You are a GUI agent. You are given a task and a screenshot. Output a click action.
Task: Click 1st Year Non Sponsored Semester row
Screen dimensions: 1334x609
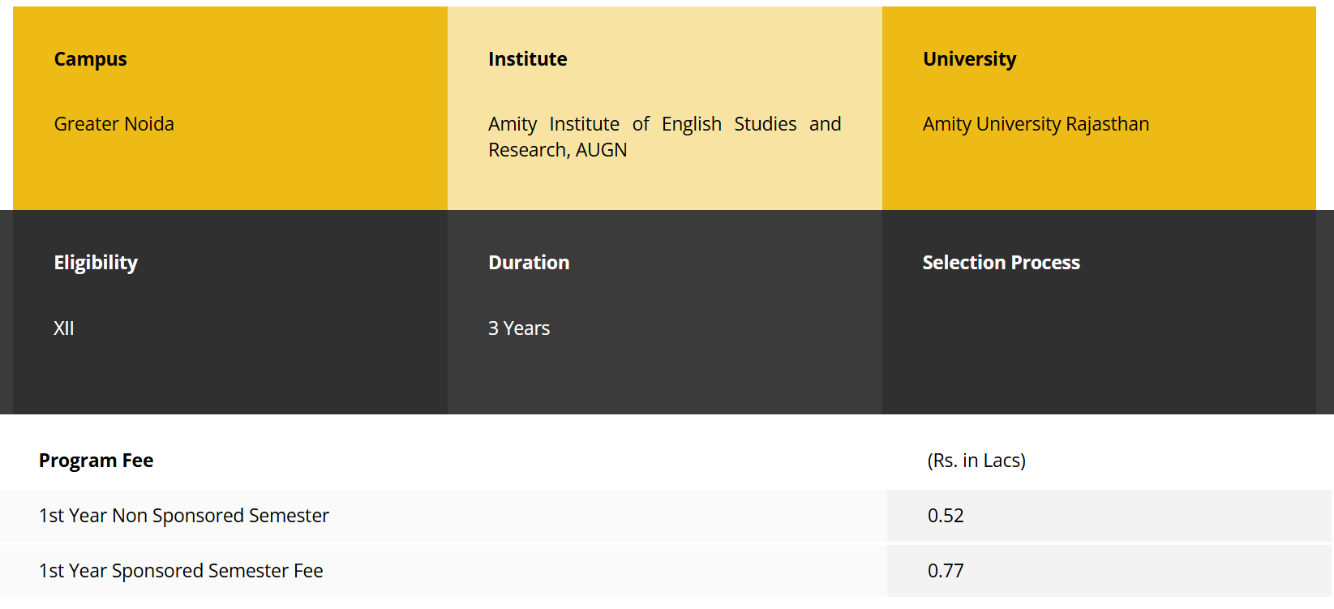click(x=184, y=516)
